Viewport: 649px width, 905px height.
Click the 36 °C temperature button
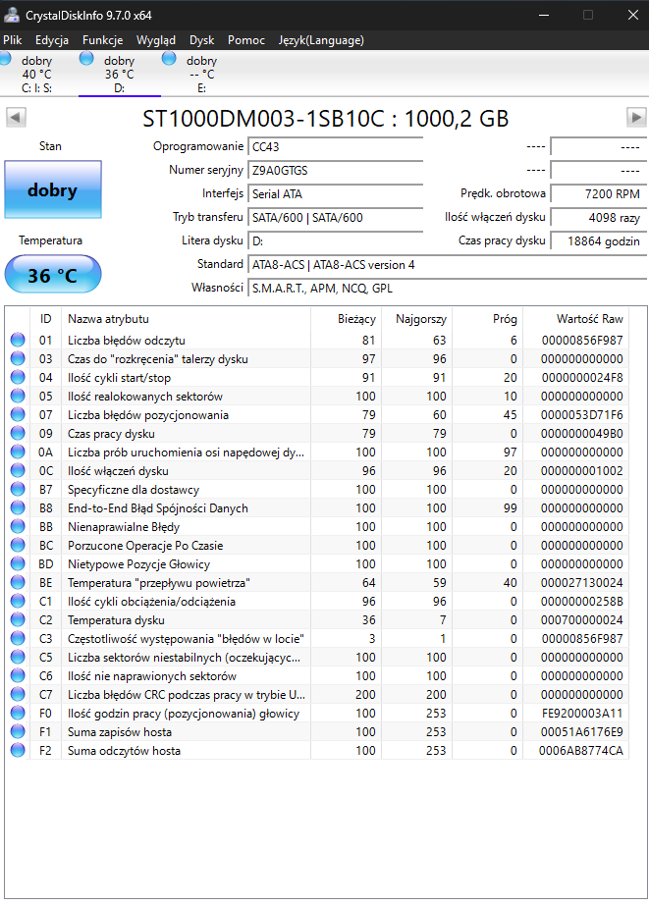tap(53, 275)
